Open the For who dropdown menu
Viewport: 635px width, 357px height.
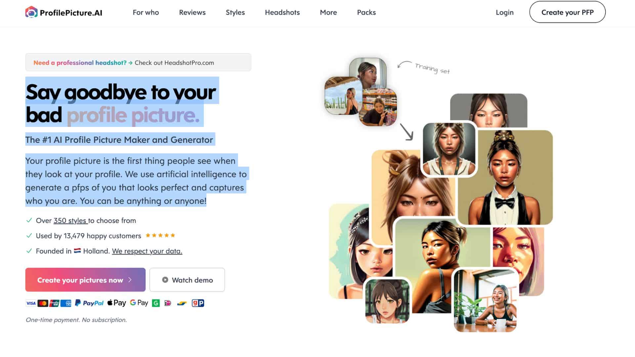point(146,12)
